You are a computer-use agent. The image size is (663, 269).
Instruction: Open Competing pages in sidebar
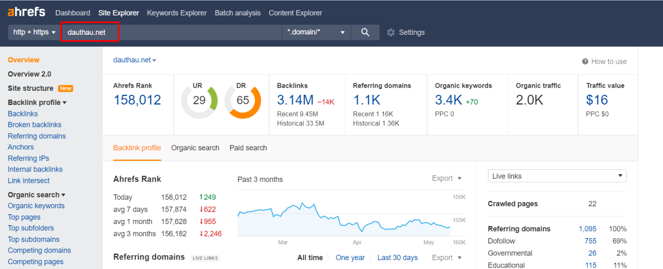pyautogui.click(x=36, y=262)
